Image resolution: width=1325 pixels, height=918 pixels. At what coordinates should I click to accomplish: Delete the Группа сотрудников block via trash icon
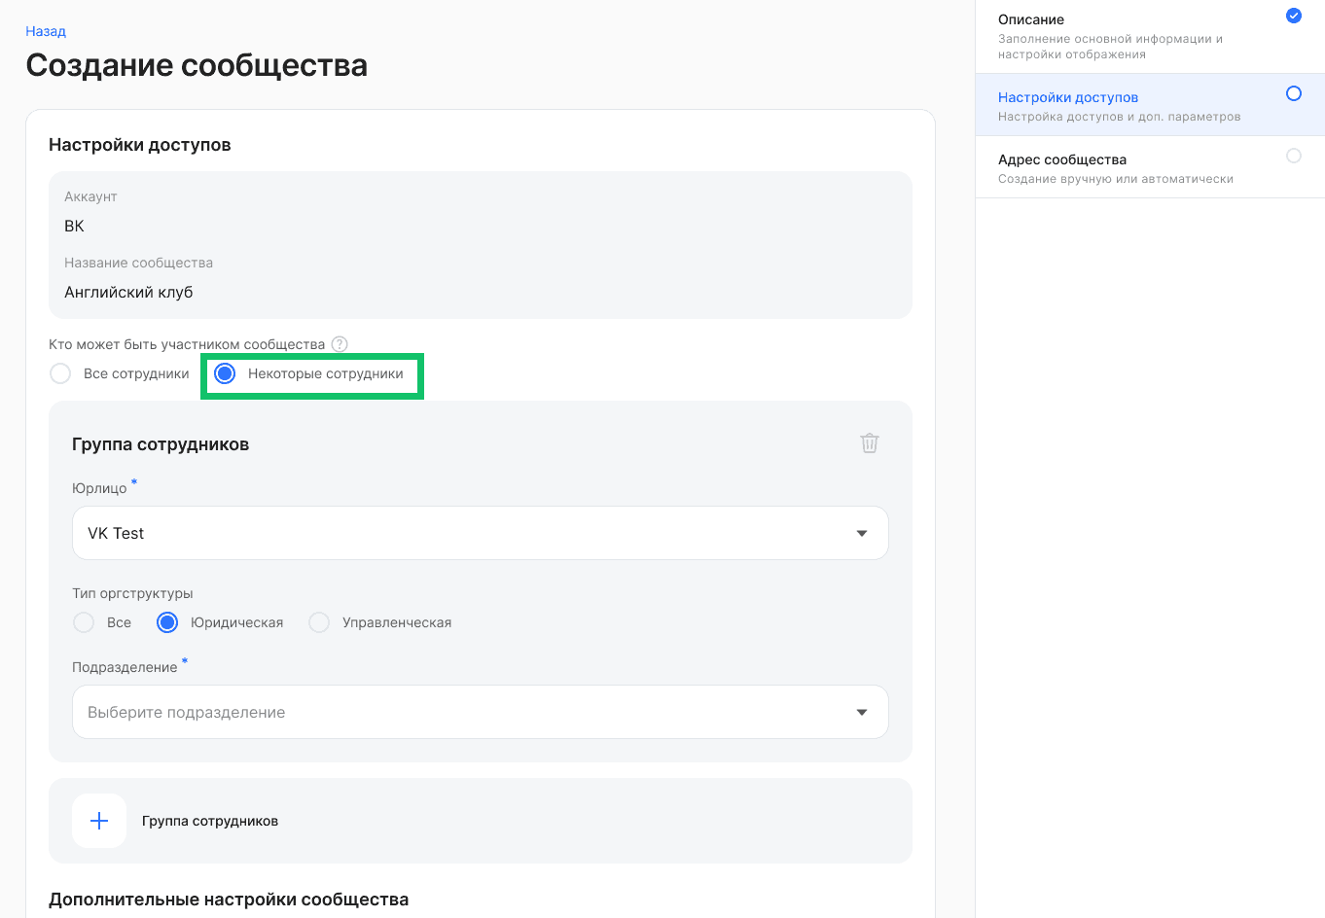pos(869,442)
